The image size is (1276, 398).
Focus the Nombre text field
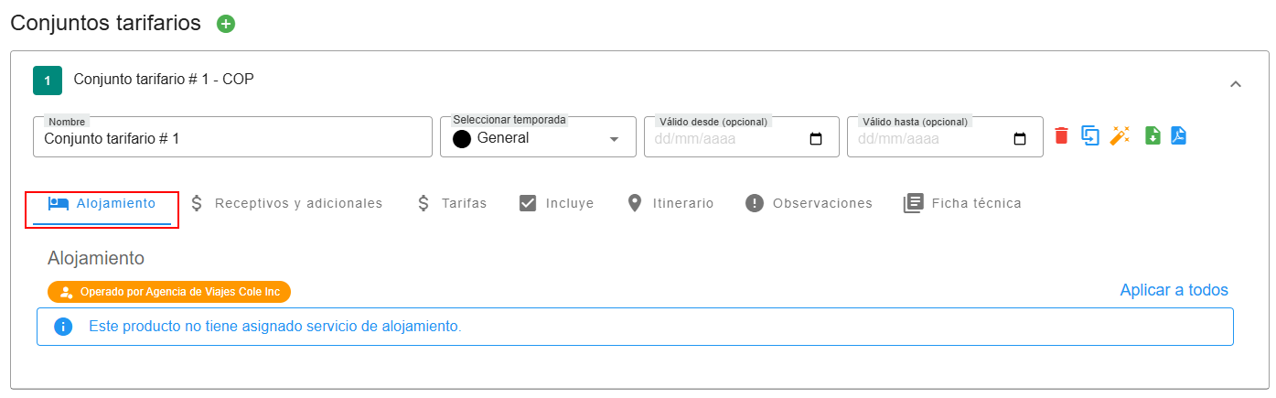point(233,139)
